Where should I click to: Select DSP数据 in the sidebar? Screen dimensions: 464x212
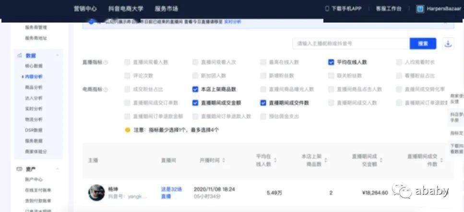point(34,130)
